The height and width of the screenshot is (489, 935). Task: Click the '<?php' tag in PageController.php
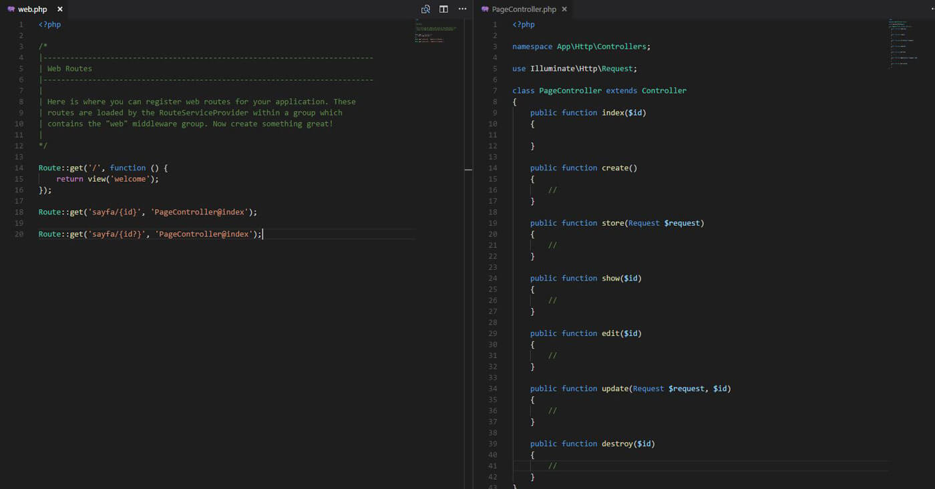click(x=524, y=25)
